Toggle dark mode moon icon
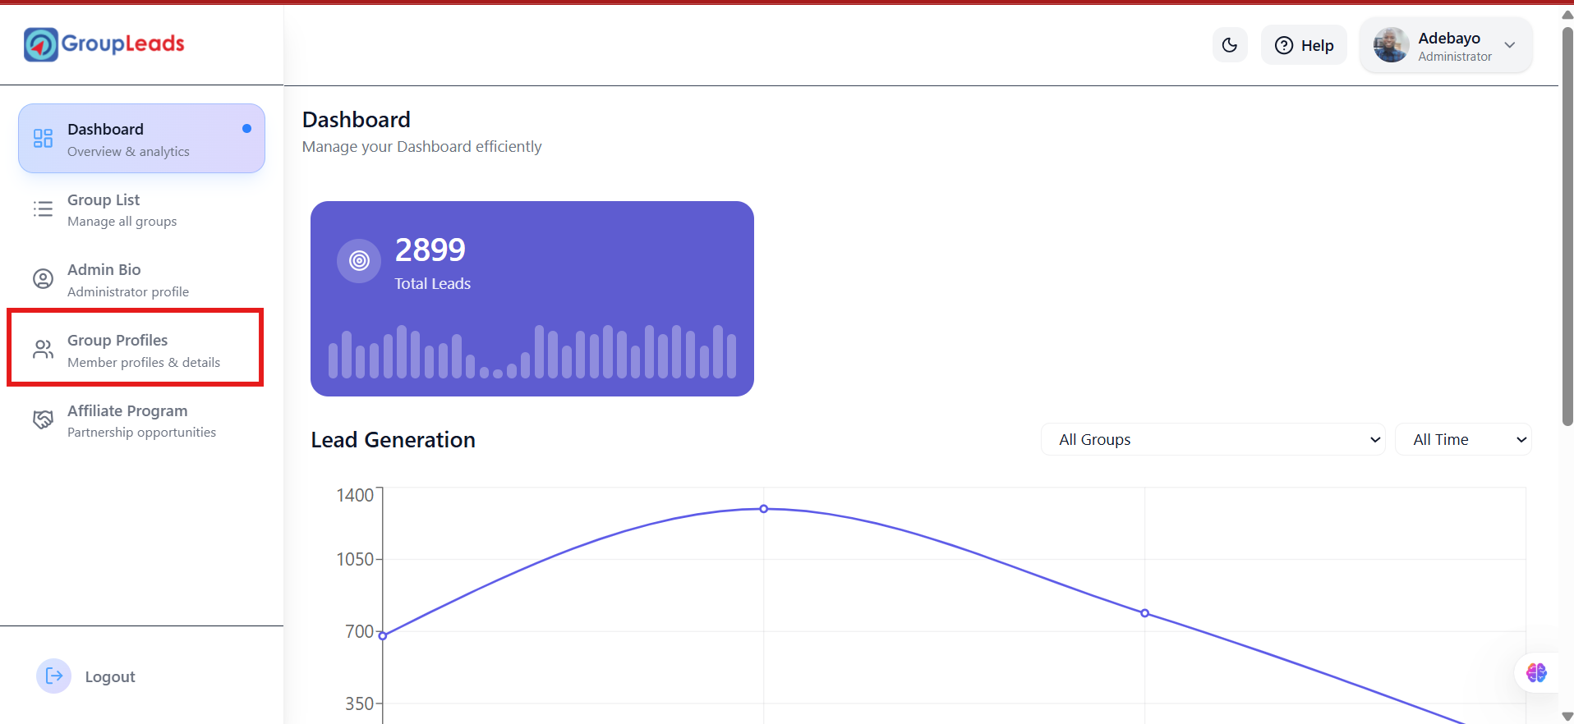 tap(1230, 45)
